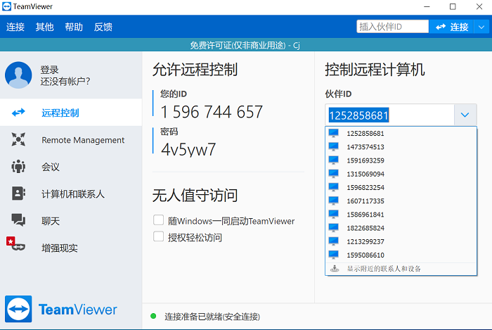Select the Remote Management sidebar icon
492x330 pixels.
click(x=18, y=140)
